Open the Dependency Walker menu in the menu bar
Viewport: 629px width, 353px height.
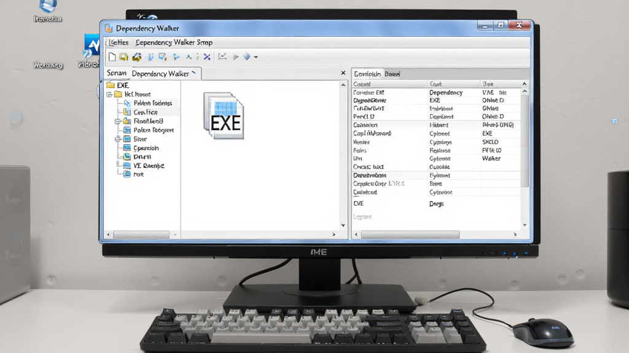point(174,42)
